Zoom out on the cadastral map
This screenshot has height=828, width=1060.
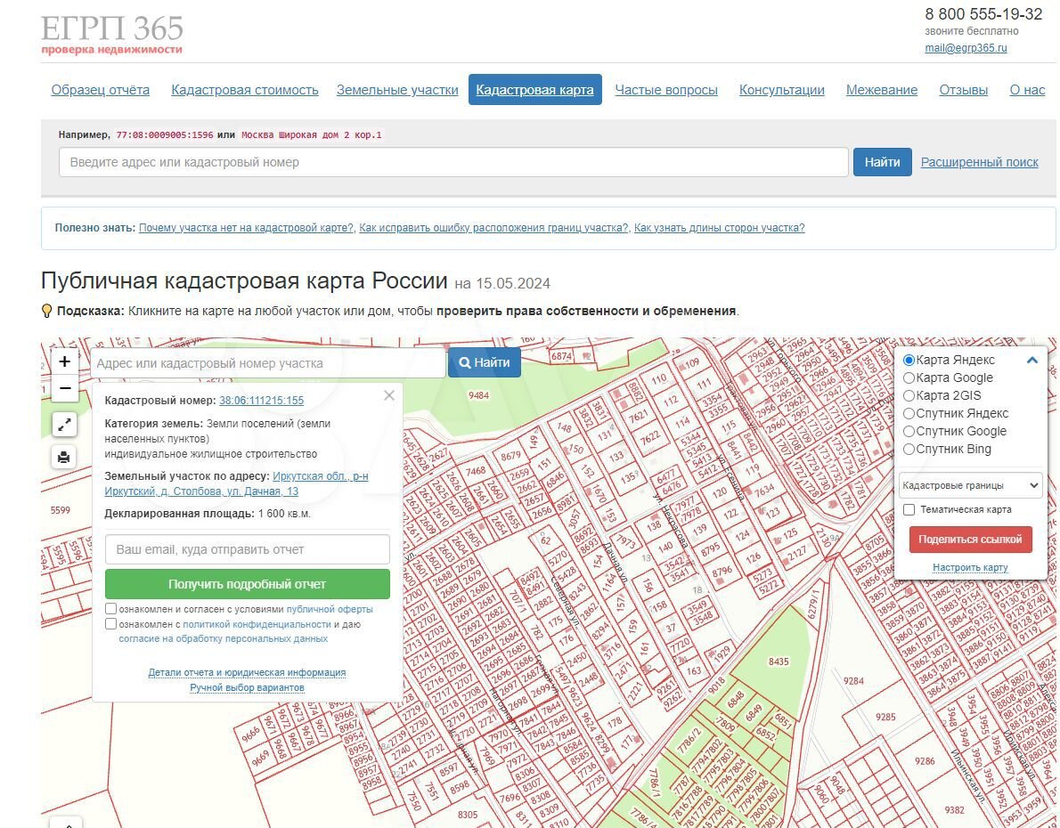tap(65, 388)
